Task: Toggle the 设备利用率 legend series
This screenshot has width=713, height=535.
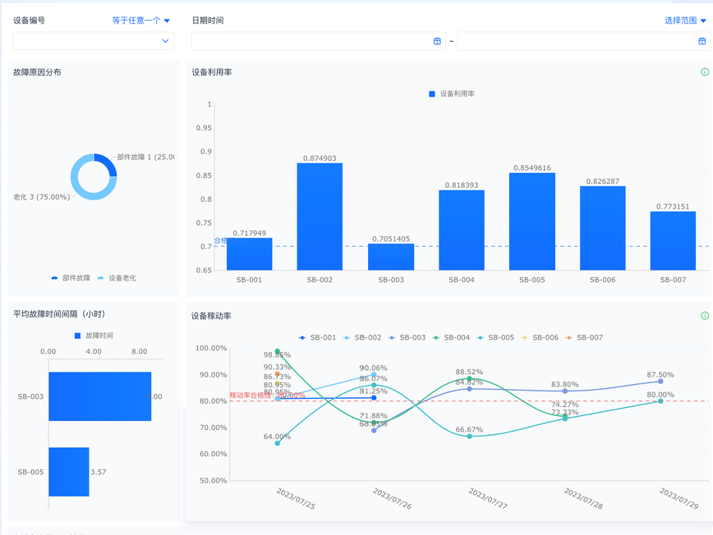Action: [452, 94]
